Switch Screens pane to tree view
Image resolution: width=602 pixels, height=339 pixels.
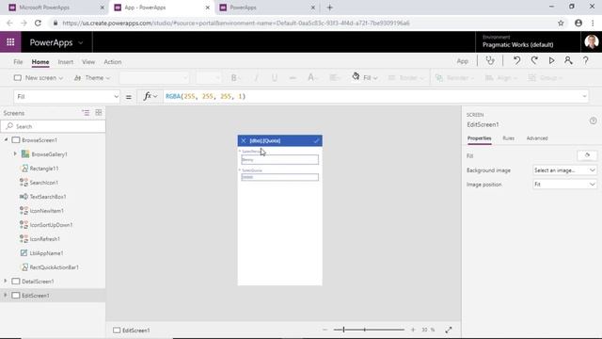(86, 113)
